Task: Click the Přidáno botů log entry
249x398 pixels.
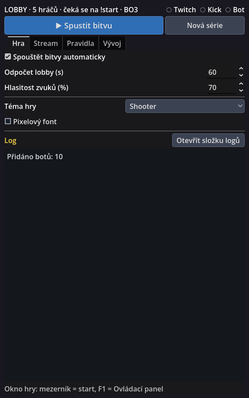Action: click(x=35, y=157)
